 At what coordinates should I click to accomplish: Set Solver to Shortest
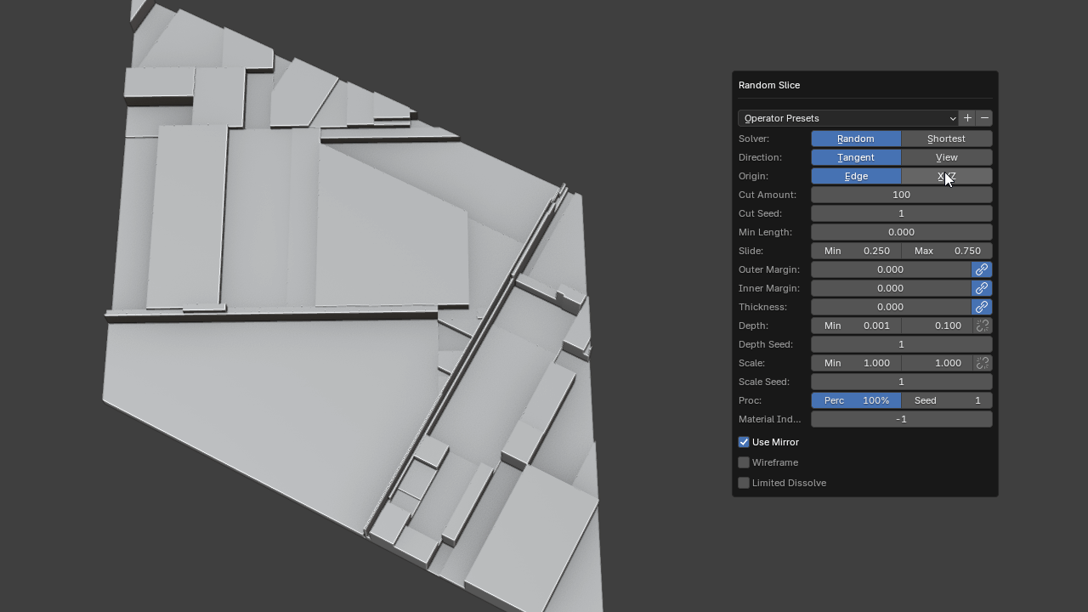(x=946, y=139)
